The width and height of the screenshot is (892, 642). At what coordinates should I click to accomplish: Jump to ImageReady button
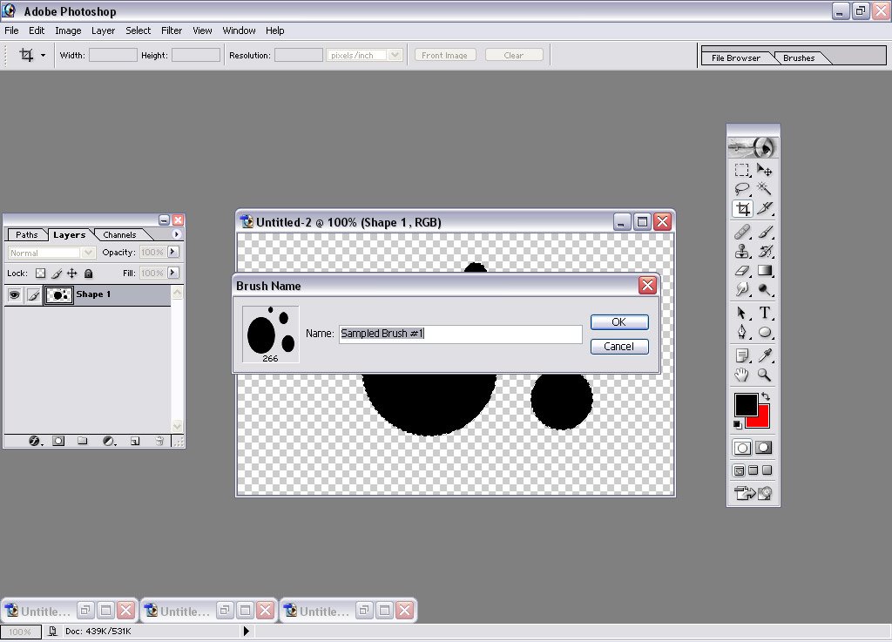coord(753,493)
